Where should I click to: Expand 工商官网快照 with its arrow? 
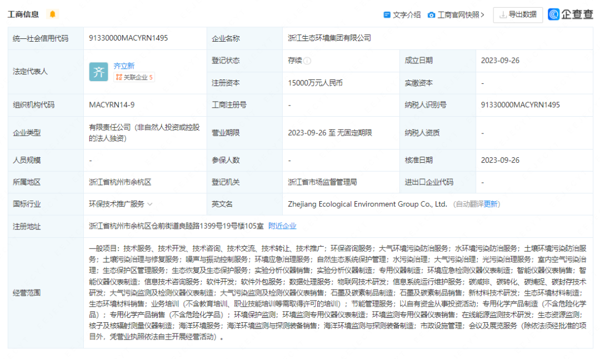[x=482, y=15]
